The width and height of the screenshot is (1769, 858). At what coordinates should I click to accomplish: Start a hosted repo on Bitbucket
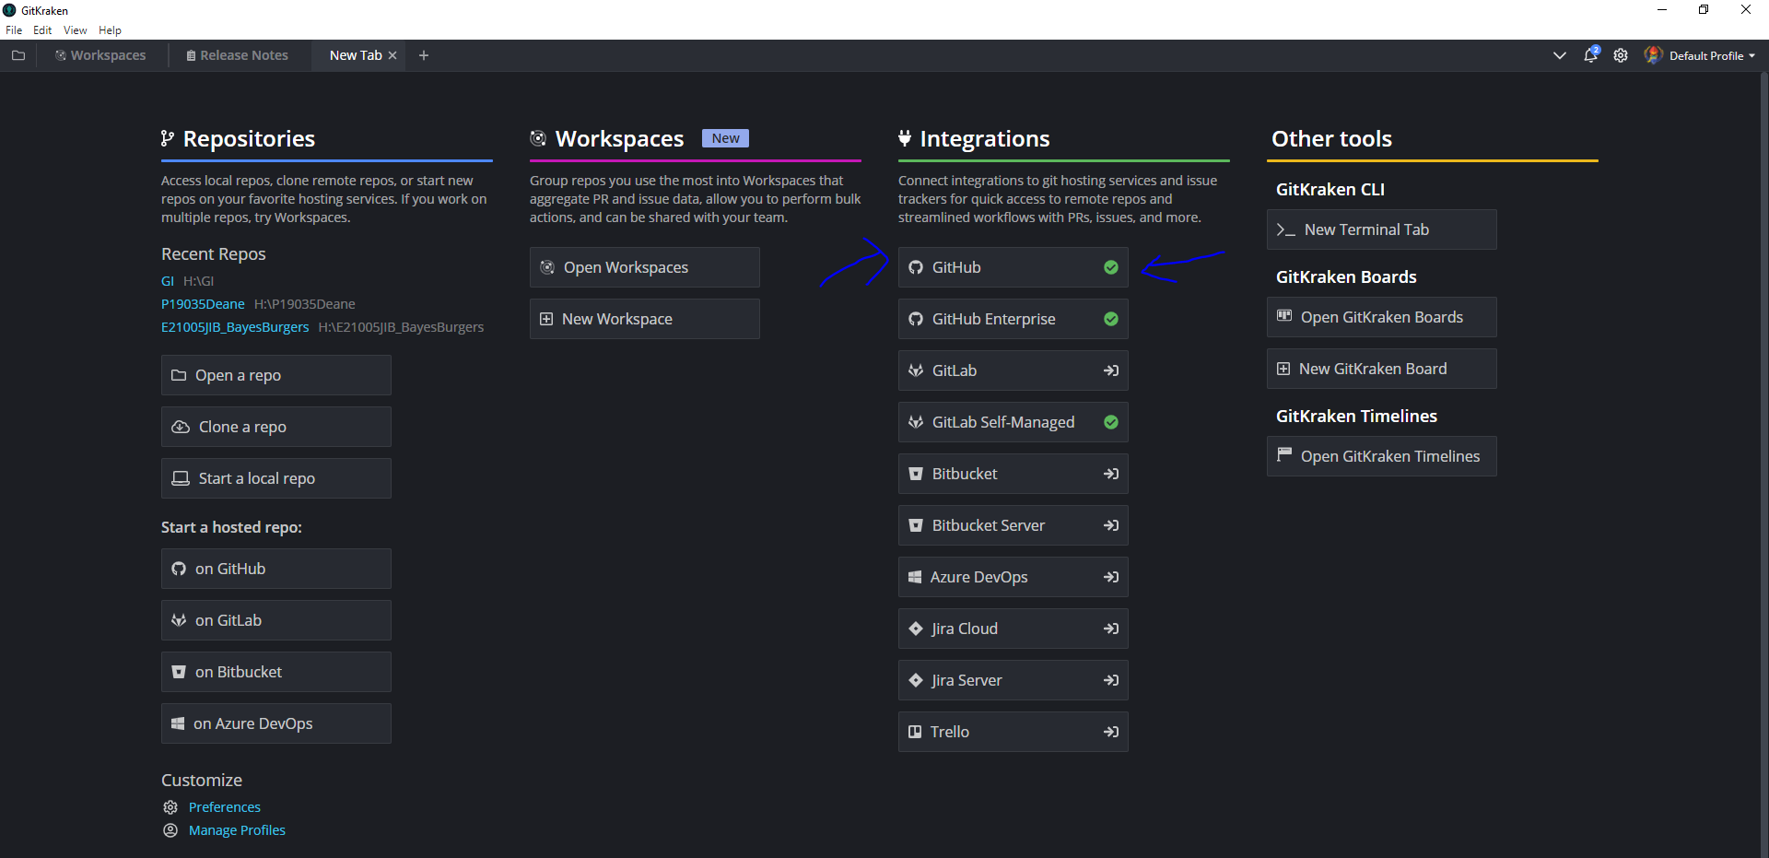click(x=276, y=672)
